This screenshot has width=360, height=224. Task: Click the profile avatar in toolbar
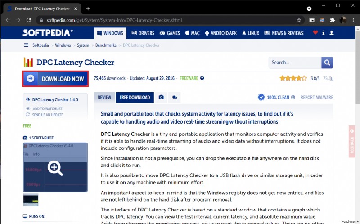coord(343,20)
